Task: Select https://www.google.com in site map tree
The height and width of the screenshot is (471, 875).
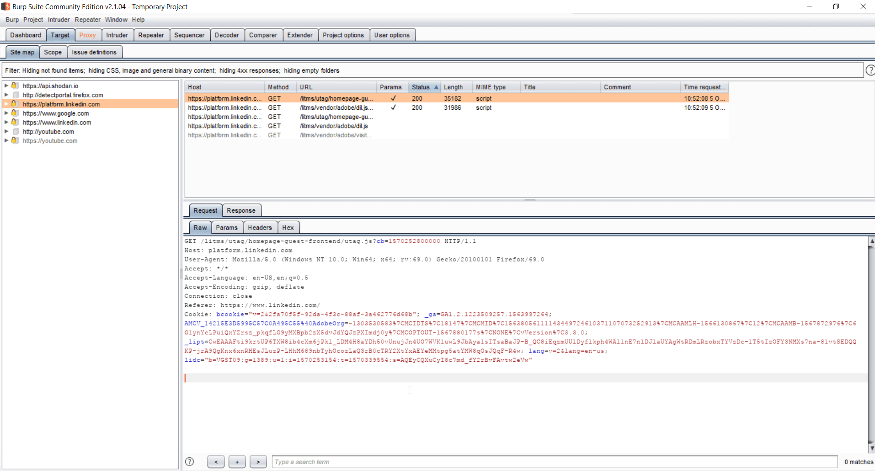Action: 56,113
